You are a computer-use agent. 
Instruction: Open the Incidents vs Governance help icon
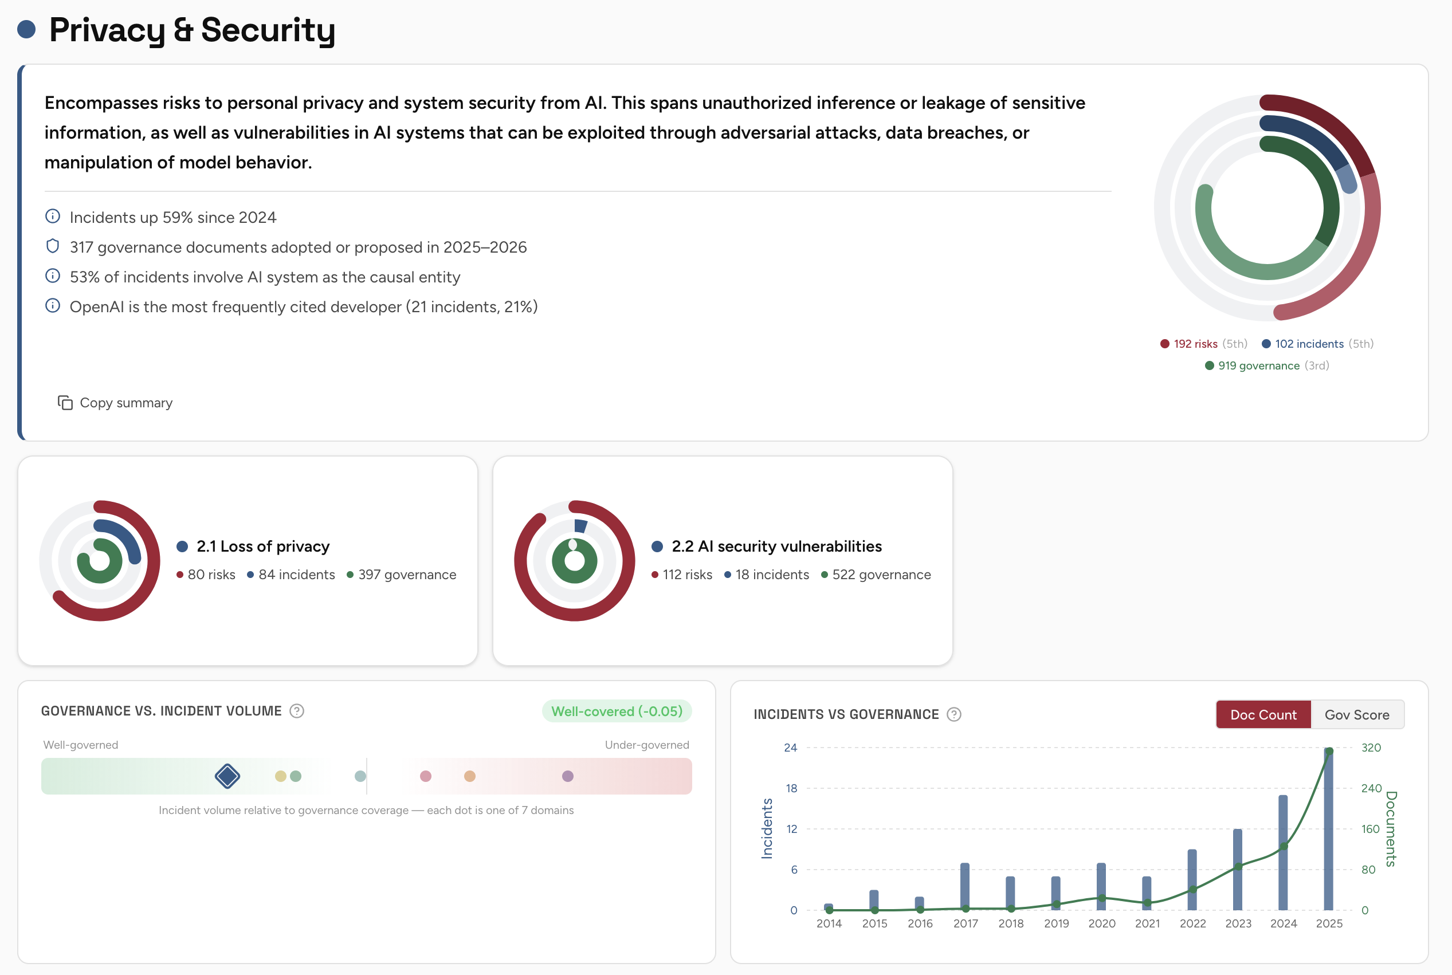click(955, 714)
